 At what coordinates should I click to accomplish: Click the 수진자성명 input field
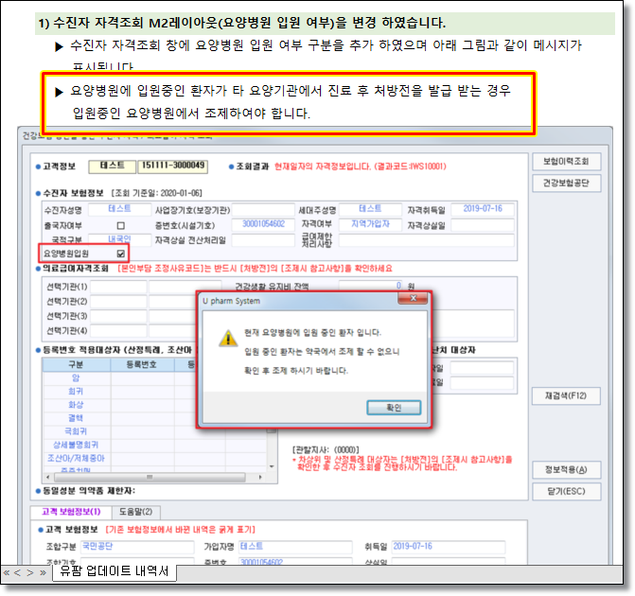[x=120, y=209]
